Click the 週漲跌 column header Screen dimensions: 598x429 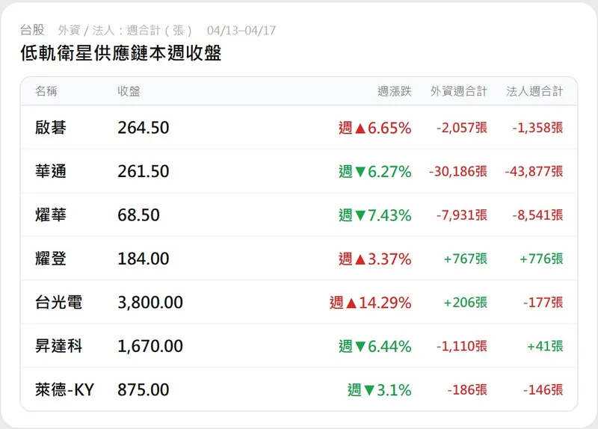(395, 91)
